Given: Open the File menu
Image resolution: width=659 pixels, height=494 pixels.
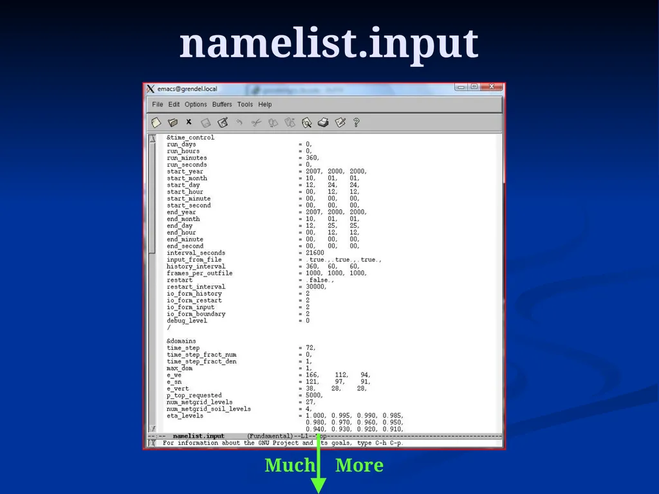Looking at the screenshot, I should click(157, 104).
